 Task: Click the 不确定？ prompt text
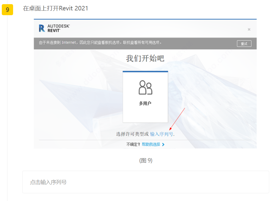coord(133,145)
